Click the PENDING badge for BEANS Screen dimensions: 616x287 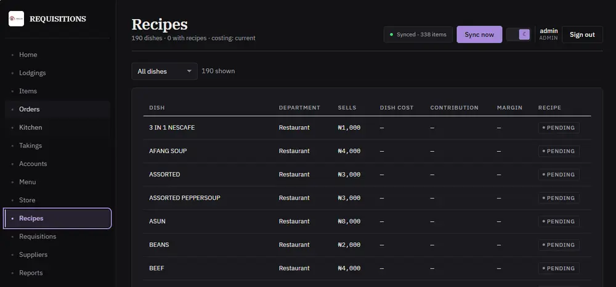(x=559, y=245)
